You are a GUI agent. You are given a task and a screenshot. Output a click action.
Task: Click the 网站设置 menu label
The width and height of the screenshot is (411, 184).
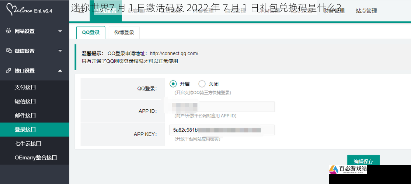(24, 31)
